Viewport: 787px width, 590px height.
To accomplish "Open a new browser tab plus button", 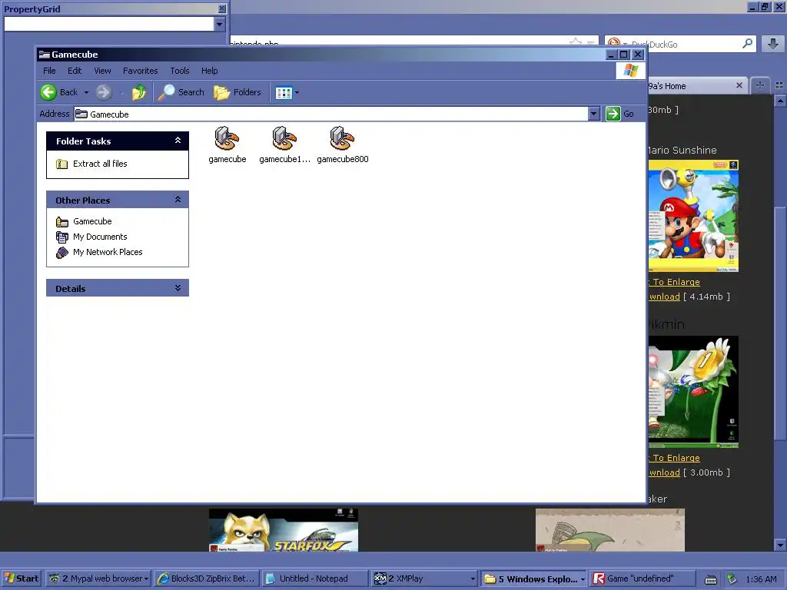I will coord(760,86).
